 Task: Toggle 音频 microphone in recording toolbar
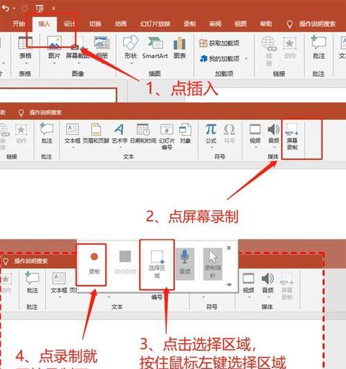pos(185,264)
